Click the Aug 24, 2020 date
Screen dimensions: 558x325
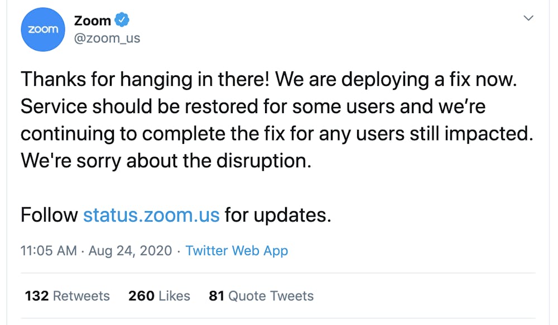(x=130, y=250)
